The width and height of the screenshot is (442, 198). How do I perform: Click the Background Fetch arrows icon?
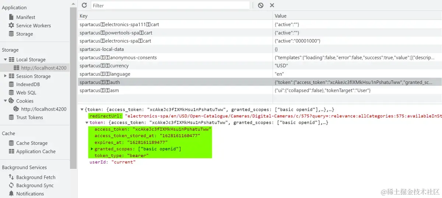pyautogui.click(x=11, y=177)
